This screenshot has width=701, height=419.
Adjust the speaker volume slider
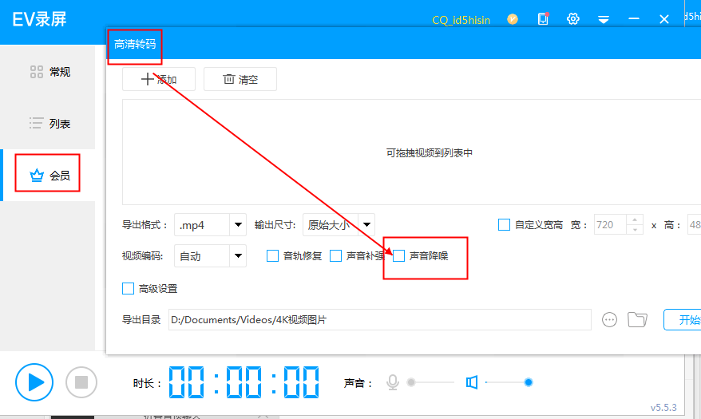pos(509,382)
